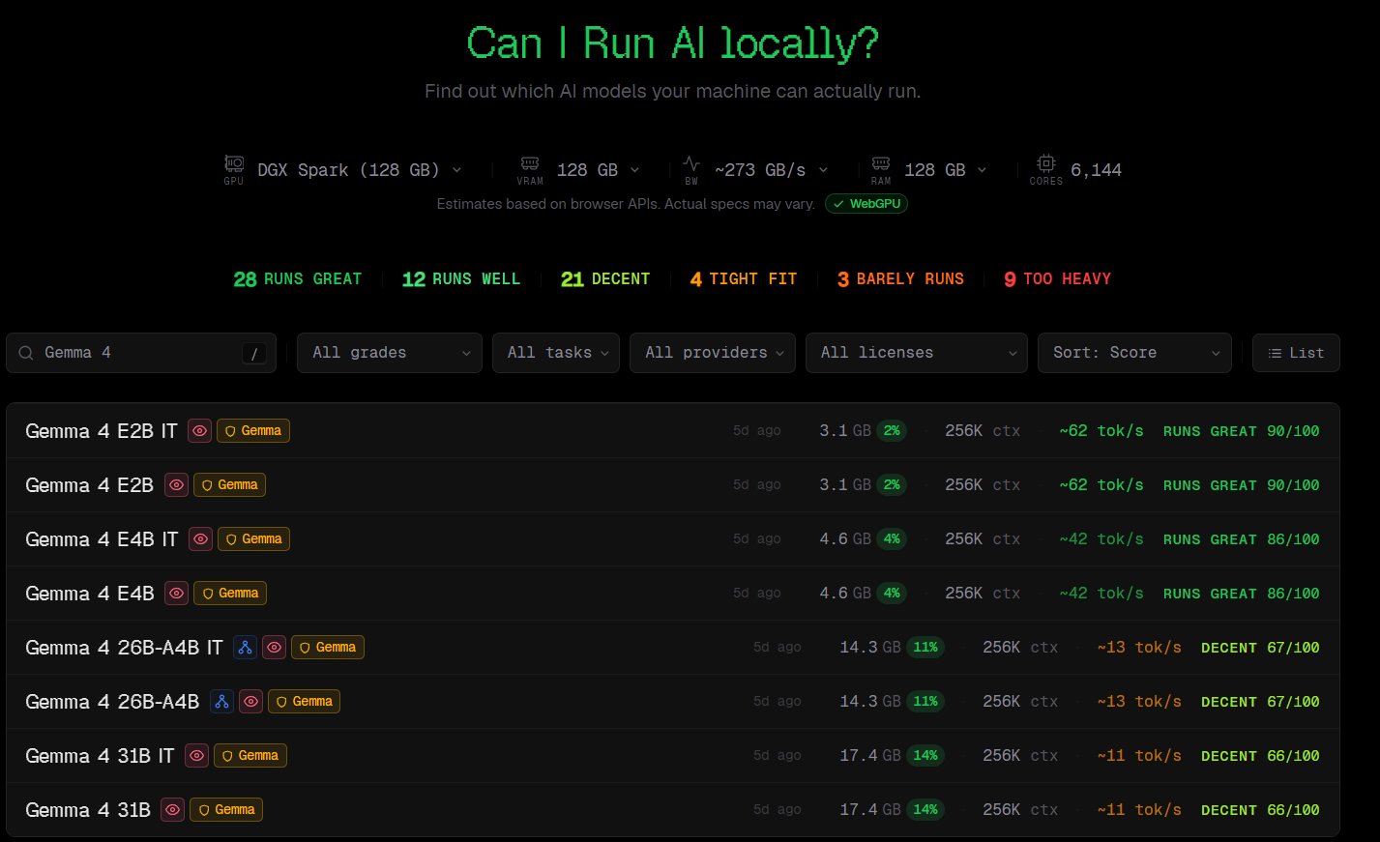
Task: Click Gemma license badge on Gemma 4 E4B
Action: [230, 594]
